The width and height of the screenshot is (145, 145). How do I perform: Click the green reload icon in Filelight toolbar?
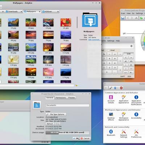(x=141, y=18)
